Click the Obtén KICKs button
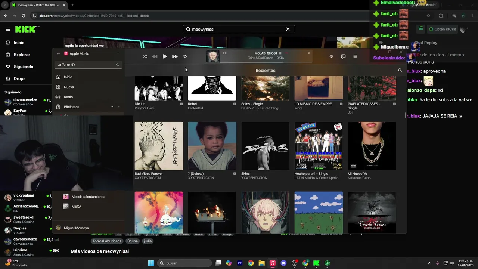 (x=442, y=29)
